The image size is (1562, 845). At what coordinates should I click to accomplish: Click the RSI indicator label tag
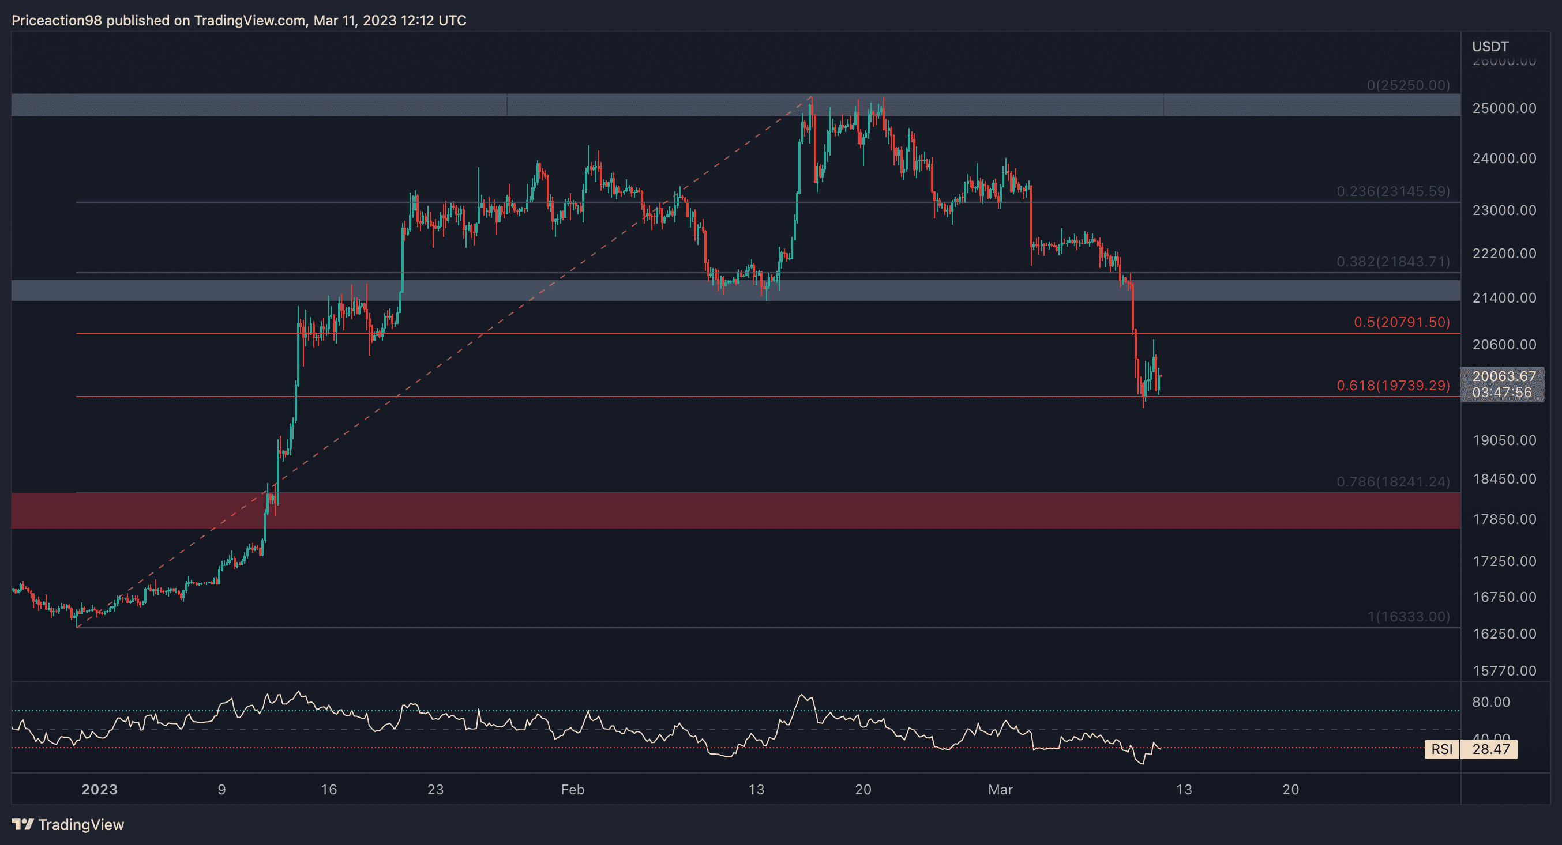1442,749
